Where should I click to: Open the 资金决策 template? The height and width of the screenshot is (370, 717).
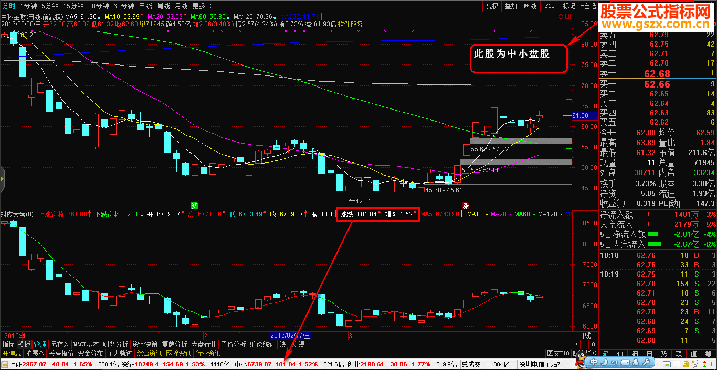(x=145, y=344)
